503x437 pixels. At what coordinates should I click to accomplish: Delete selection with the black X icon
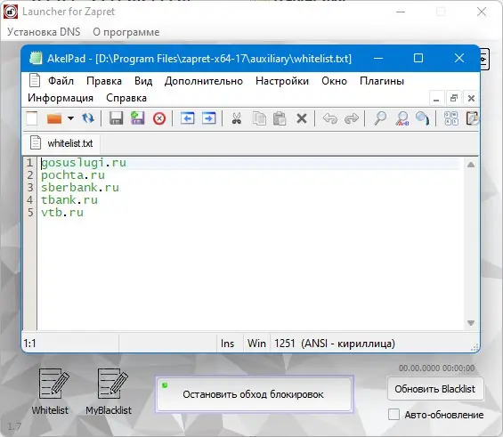(302, 118)
